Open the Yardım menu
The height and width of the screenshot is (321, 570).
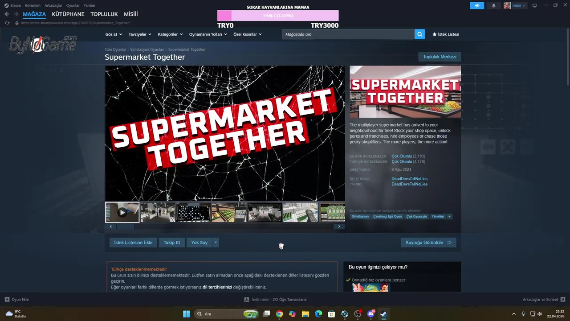[x=89, y=6]
